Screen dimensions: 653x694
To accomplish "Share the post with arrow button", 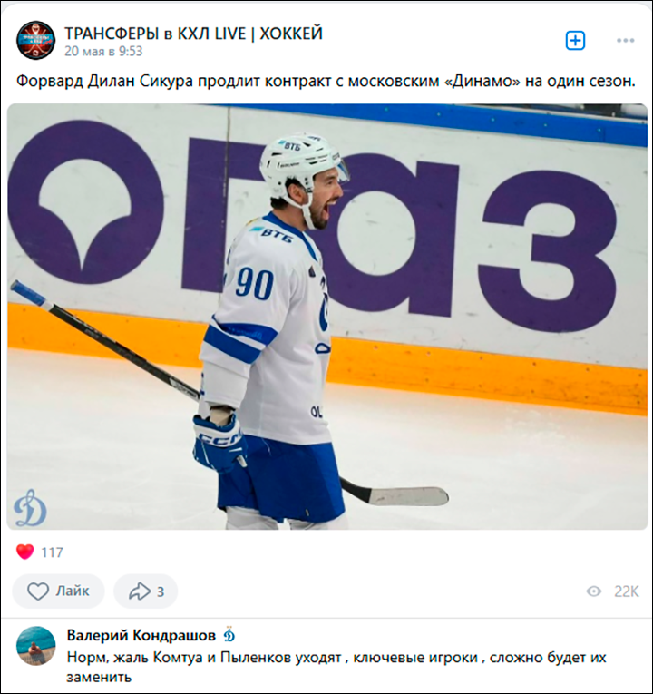I will 145,591.
